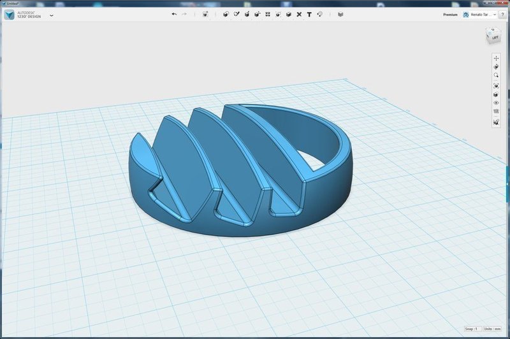Open the Material tool
This screenshot has height=339, width=510.
[x=340, y=14]
